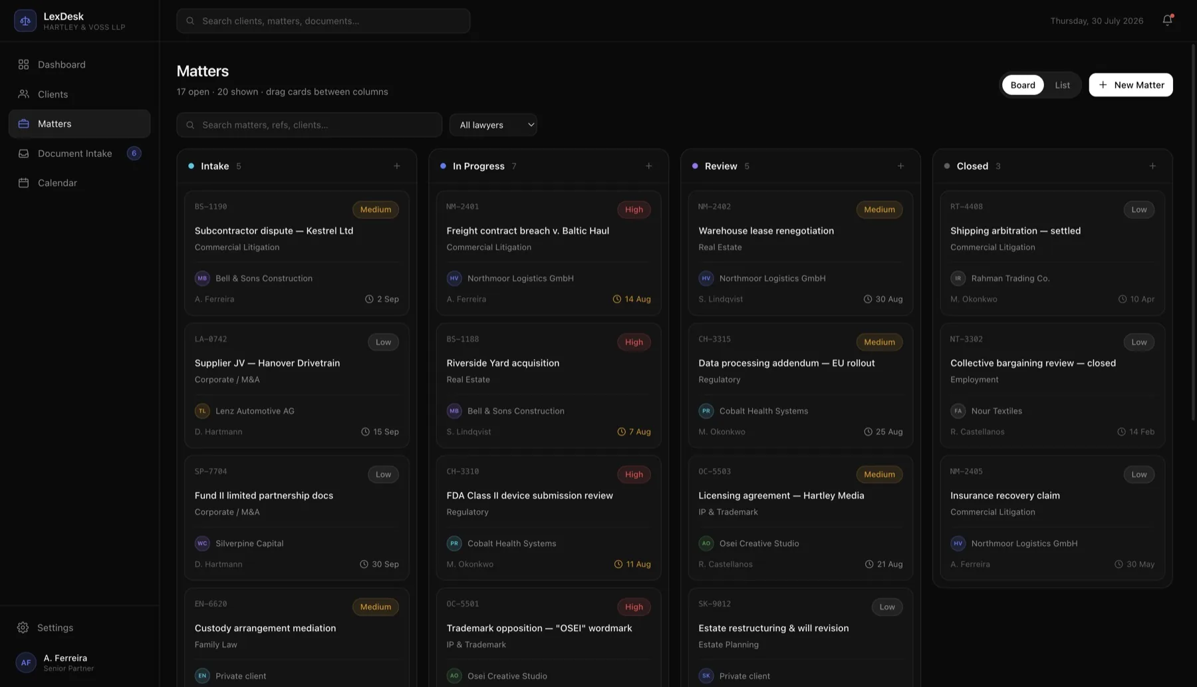Viewport: 1197px width, 687px height.
Task: Open A. Ferreira Senior Partner profile
Action: click(x=79, y=662)
